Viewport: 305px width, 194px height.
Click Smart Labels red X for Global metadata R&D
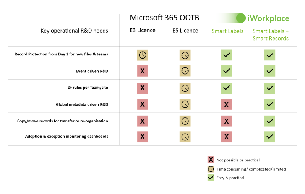point(227,104)
